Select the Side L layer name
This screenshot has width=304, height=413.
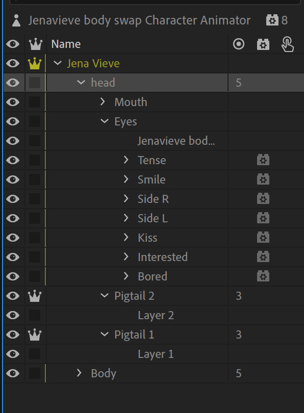pos(153,218)
